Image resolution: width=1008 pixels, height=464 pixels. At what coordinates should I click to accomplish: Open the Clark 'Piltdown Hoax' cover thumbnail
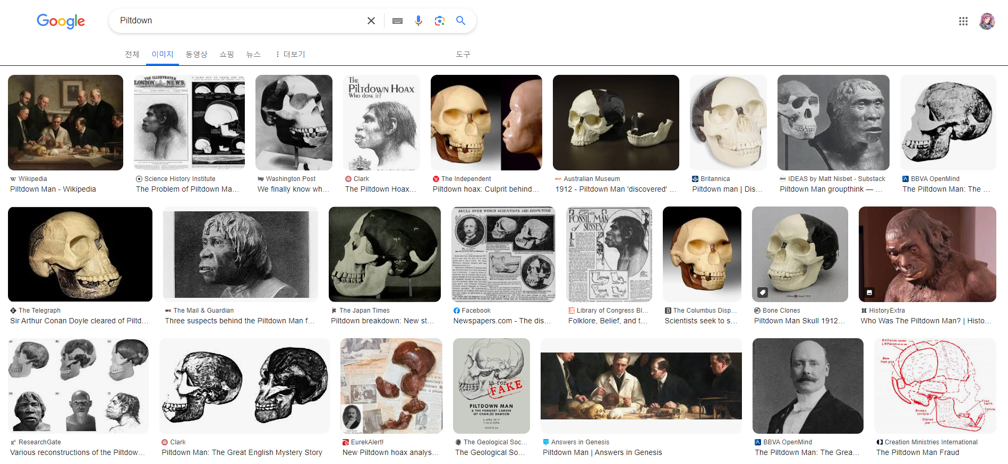pos(381,123)
